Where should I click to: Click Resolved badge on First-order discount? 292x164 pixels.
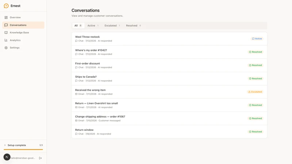[255, 65]
